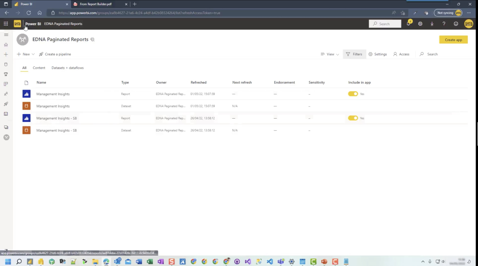Click the Not syncing profile button
The width and height of the screenshot is (478, 266).
click(x=448, y=13)
